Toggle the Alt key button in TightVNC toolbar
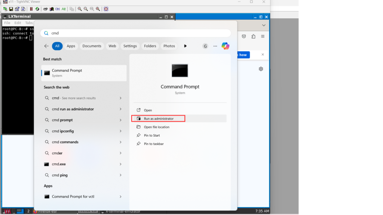Screen dimensions: 383x215 click(x=64, y=9)
